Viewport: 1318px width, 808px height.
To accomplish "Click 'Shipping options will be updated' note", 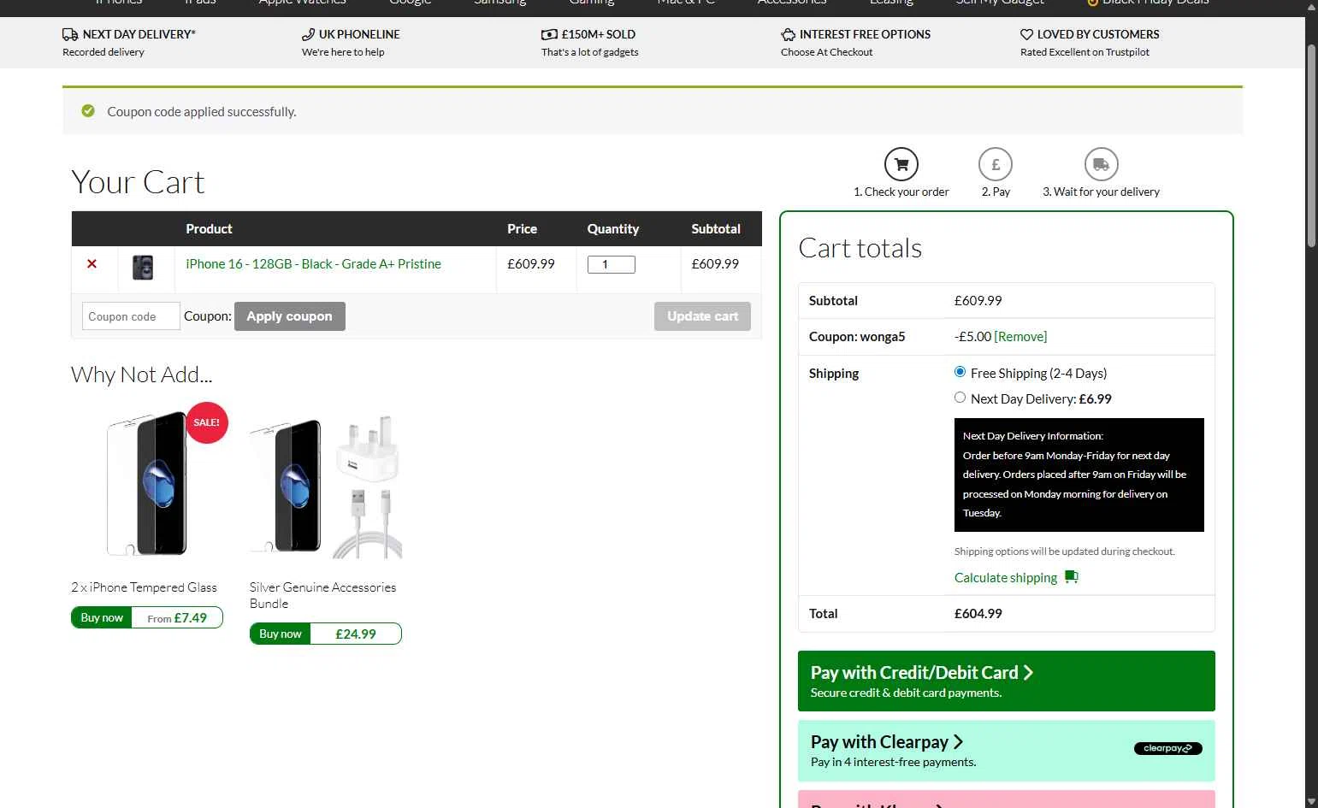I will 1065,551.
